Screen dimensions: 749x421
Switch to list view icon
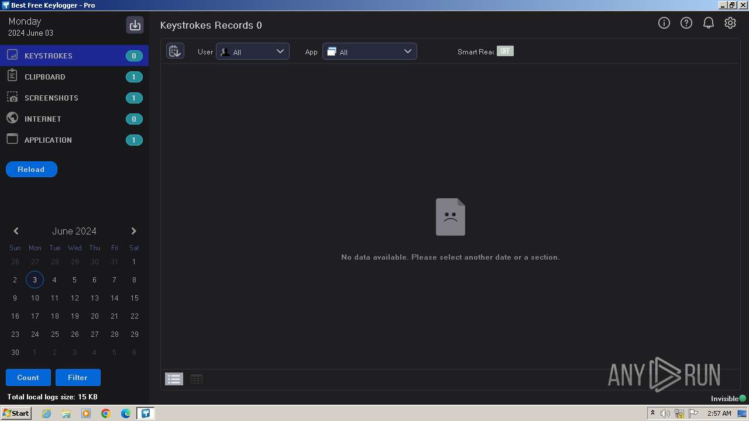pos(174,379)
